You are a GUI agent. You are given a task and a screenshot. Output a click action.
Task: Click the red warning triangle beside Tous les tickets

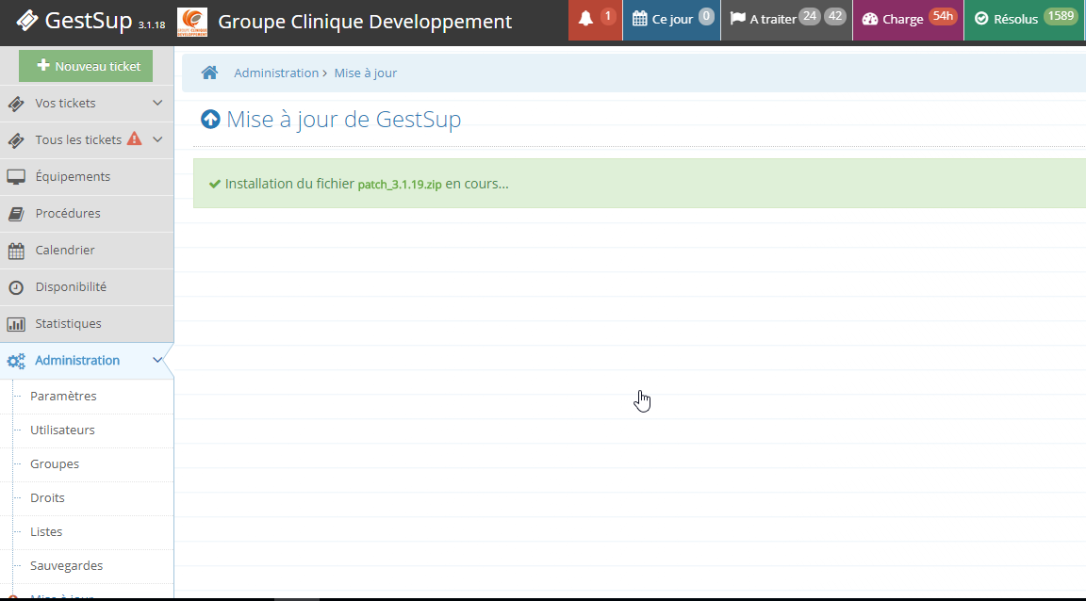[x=135, y=138]
